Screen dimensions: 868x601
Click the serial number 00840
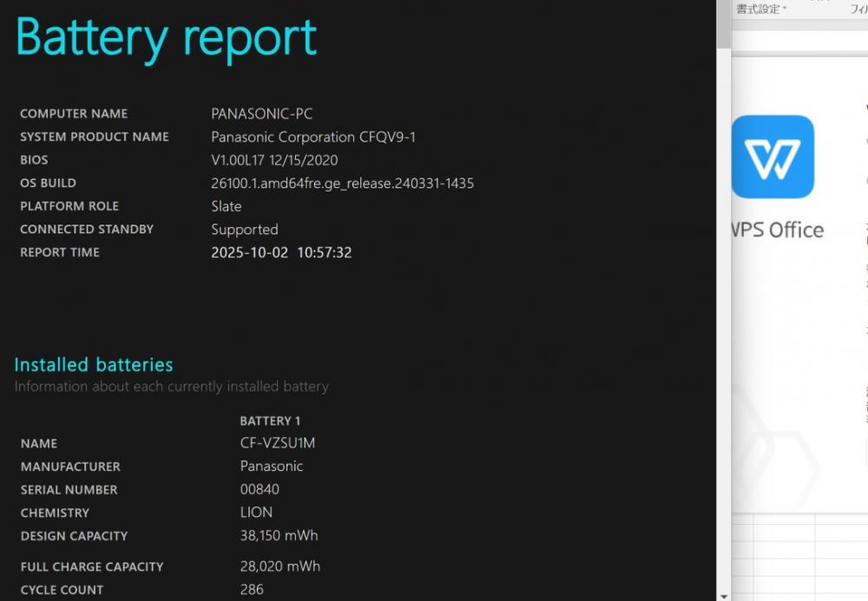tap(260, 489)
